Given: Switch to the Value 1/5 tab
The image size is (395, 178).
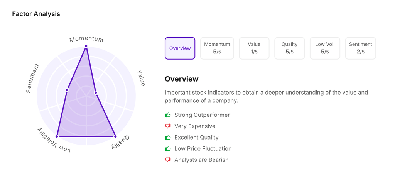Looking at the screenshot, I should [254, 48].
